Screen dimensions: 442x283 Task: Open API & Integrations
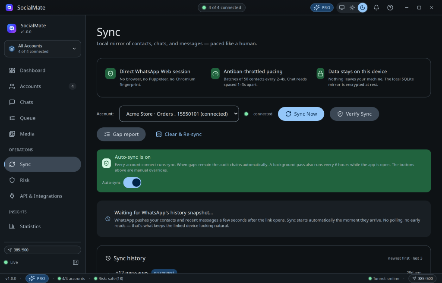coord(43,196)
